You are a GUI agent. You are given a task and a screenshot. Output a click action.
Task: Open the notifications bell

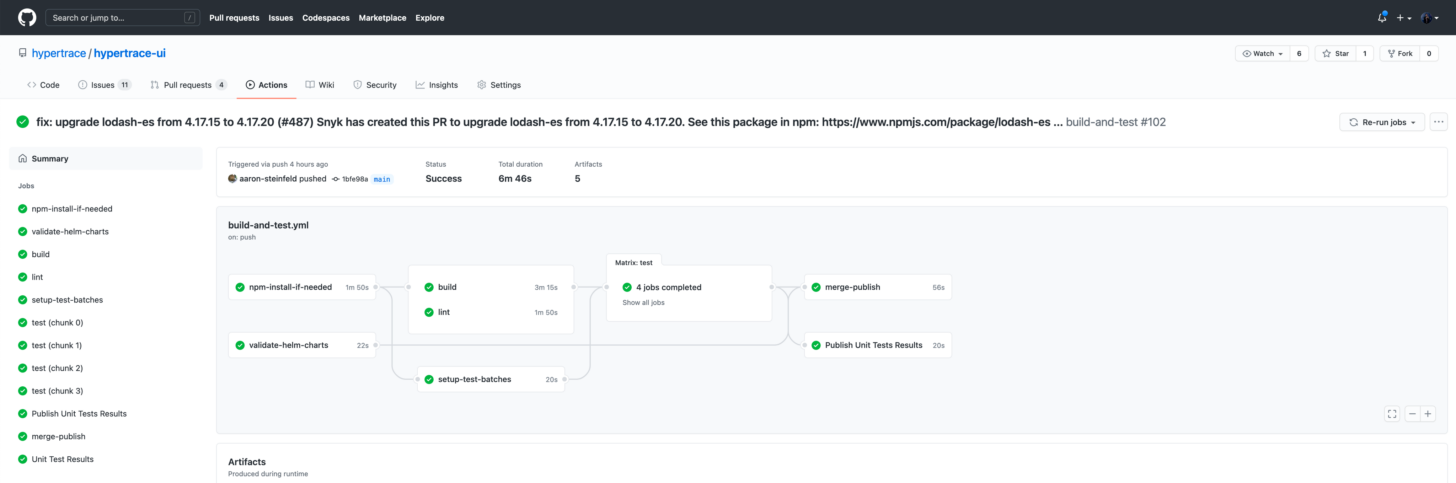(x=1382, y=17)
